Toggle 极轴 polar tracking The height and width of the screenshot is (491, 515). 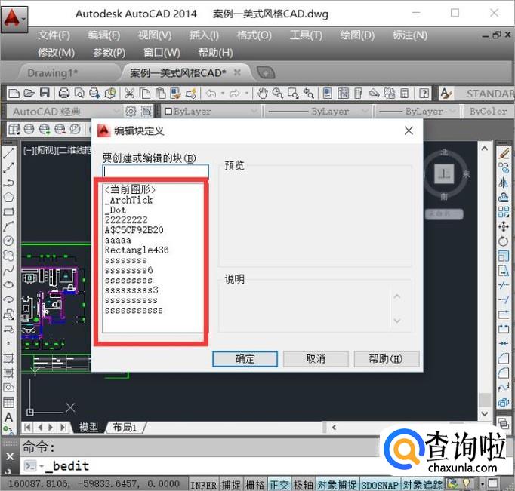pyautogui.click(x=303, y=485)
